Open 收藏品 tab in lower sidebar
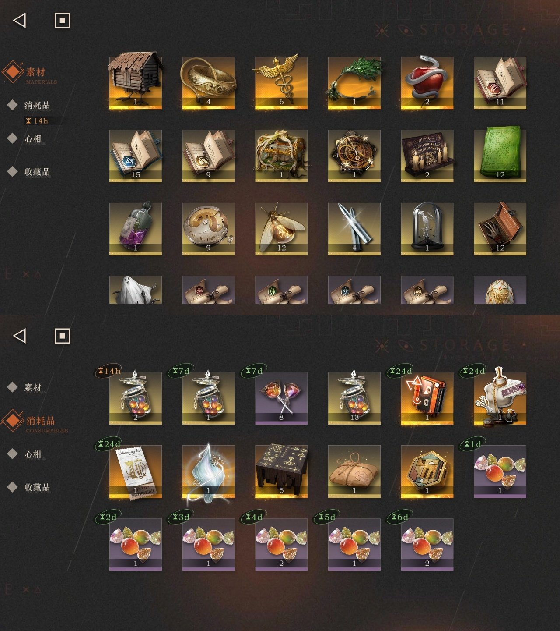This screenshot has width=560, height=631. [x=37, y=487]
